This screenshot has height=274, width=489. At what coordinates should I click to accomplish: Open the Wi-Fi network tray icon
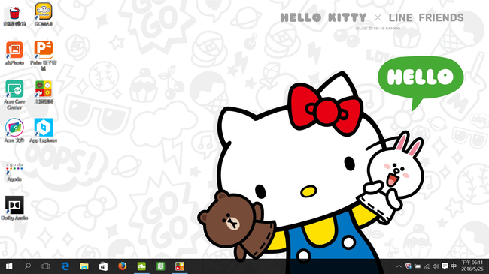coord(427,266)
